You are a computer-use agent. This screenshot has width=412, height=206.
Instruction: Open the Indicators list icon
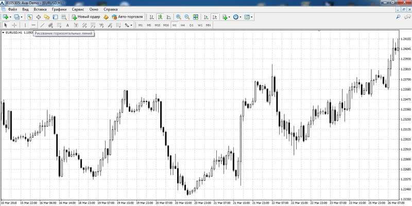[225, 17]
